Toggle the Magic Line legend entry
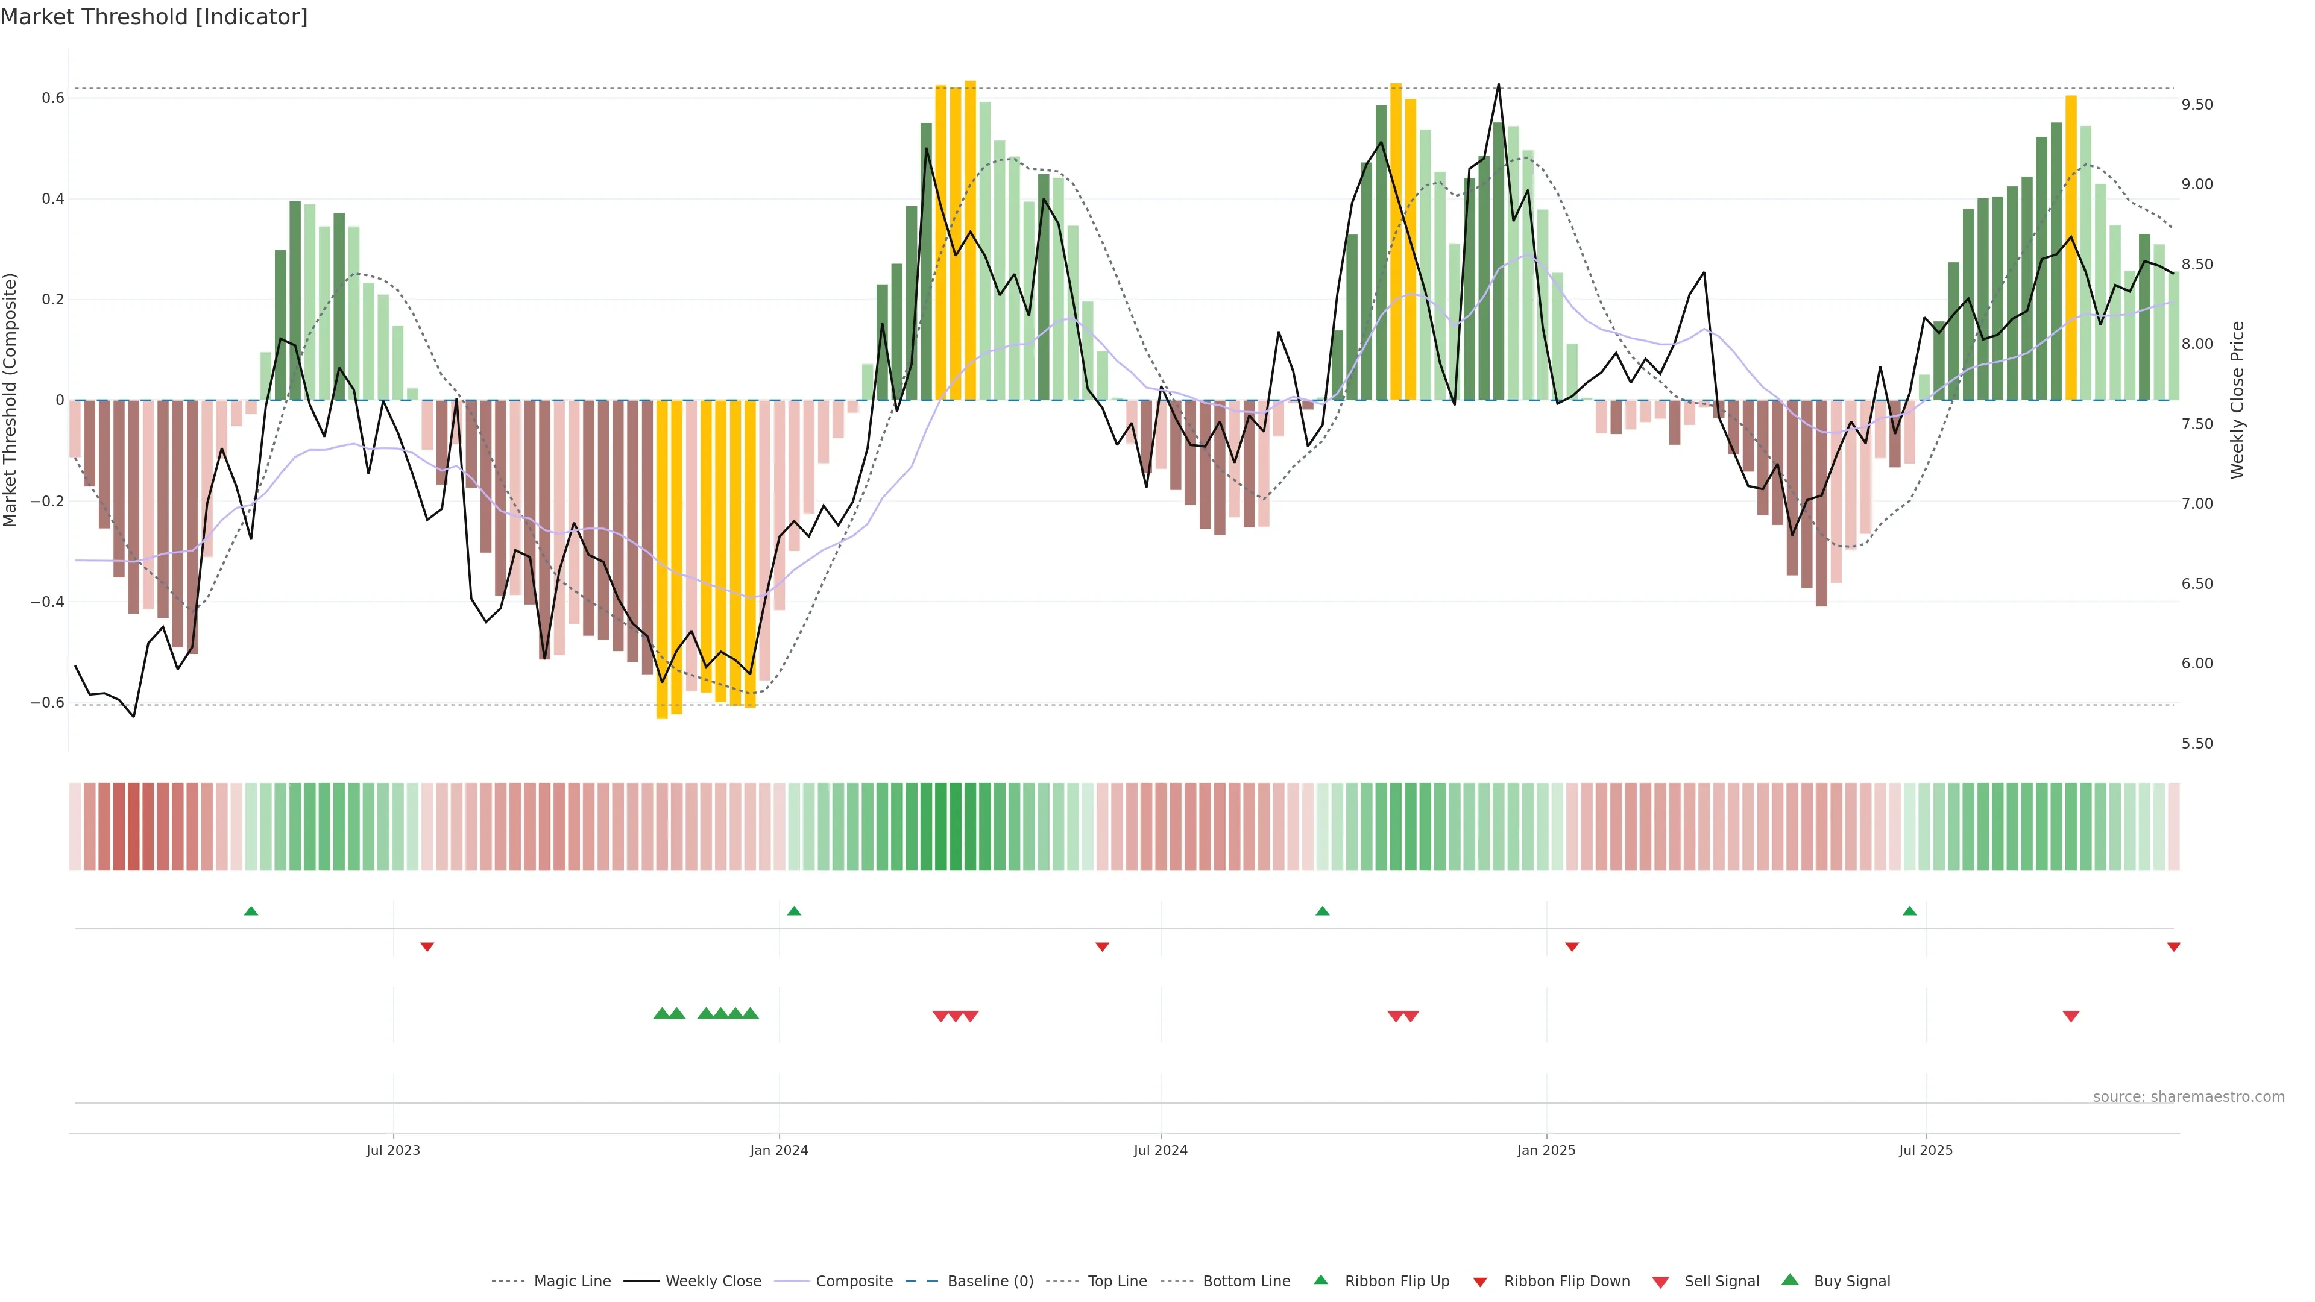 (572, 1282)
